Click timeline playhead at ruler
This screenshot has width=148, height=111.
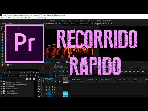coord(68,81)
